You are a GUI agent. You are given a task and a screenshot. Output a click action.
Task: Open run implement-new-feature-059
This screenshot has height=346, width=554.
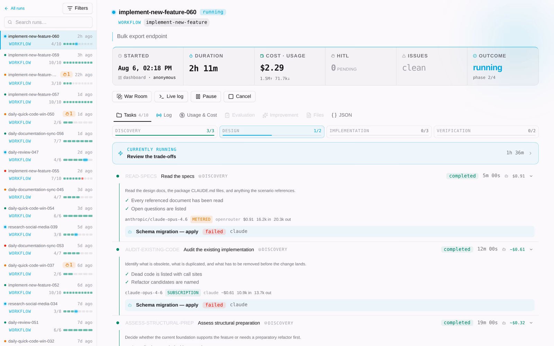click(x=48, y=59)
